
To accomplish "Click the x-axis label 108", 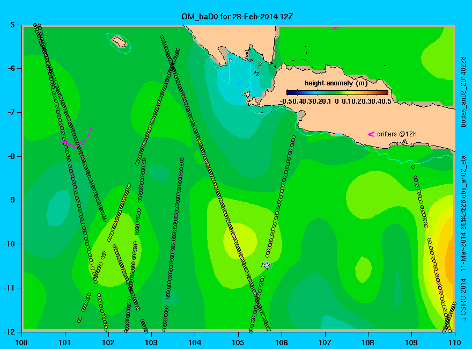I will click(368, 343).
